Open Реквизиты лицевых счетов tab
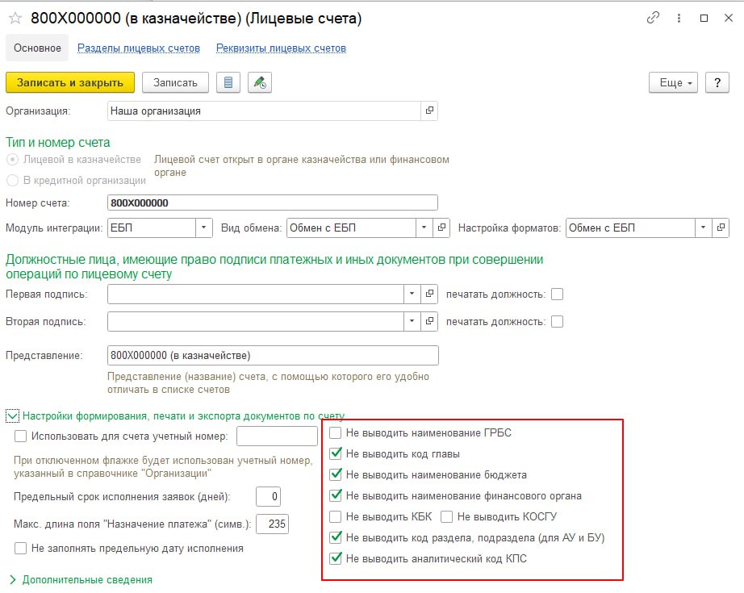This screenshot has height=593, width=744. [x=281, y=48]
